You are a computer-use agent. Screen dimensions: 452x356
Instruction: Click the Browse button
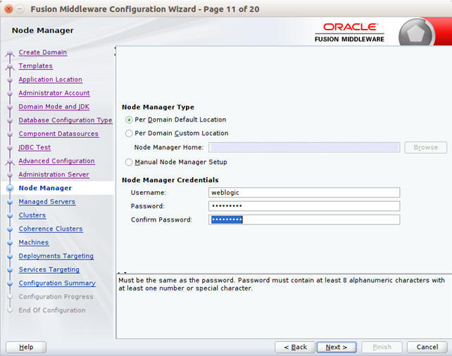point(426,148)
